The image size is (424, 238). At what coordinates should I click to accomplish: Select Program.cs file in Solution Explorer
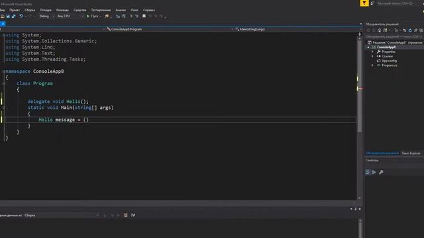(x=389, y=65)
